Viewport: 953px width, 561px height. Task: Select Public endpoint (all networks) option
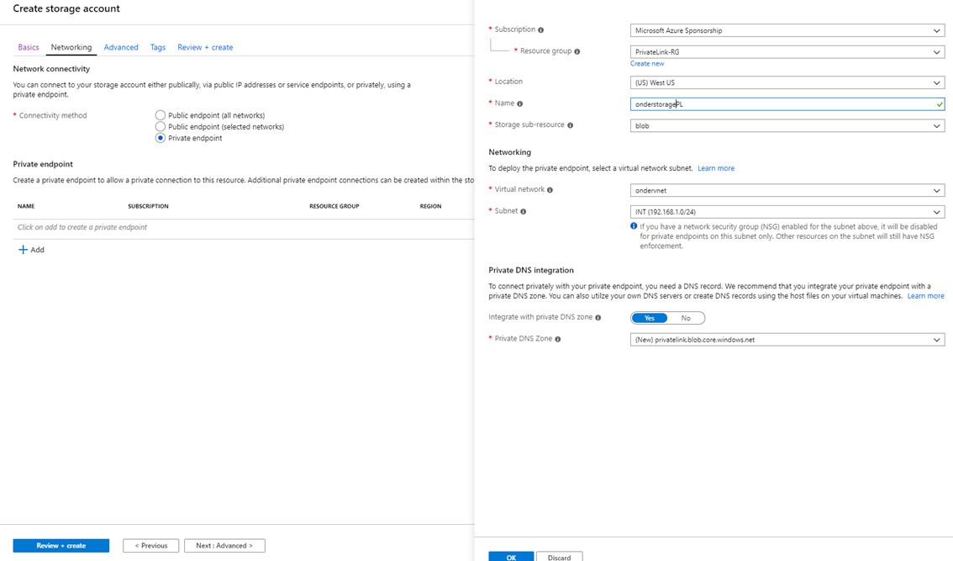(x=161, y=115)
